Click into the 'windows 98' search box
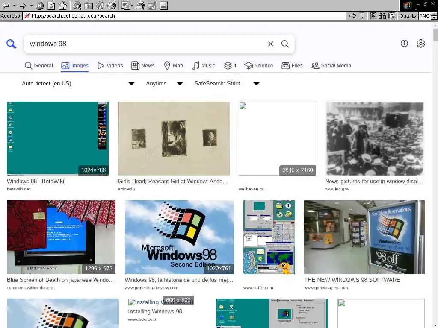This screenshot has height=328, width=438. pos(145,44)
